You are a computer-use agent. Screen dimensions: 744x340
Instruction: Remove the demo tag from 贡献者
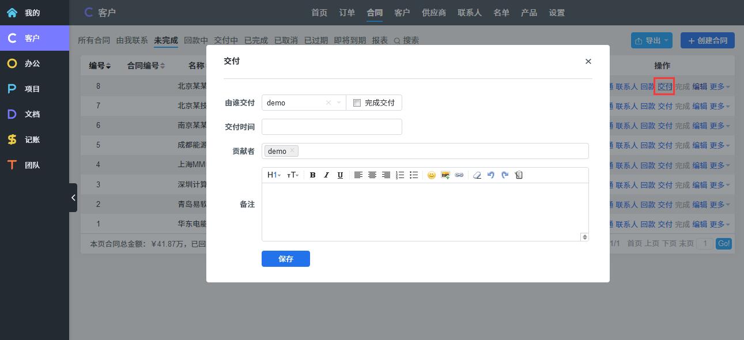[x=292, y=150]
